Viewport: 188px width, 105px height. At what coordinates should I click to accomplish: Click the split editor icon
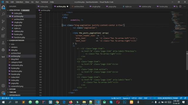click(x=180, y=6)
